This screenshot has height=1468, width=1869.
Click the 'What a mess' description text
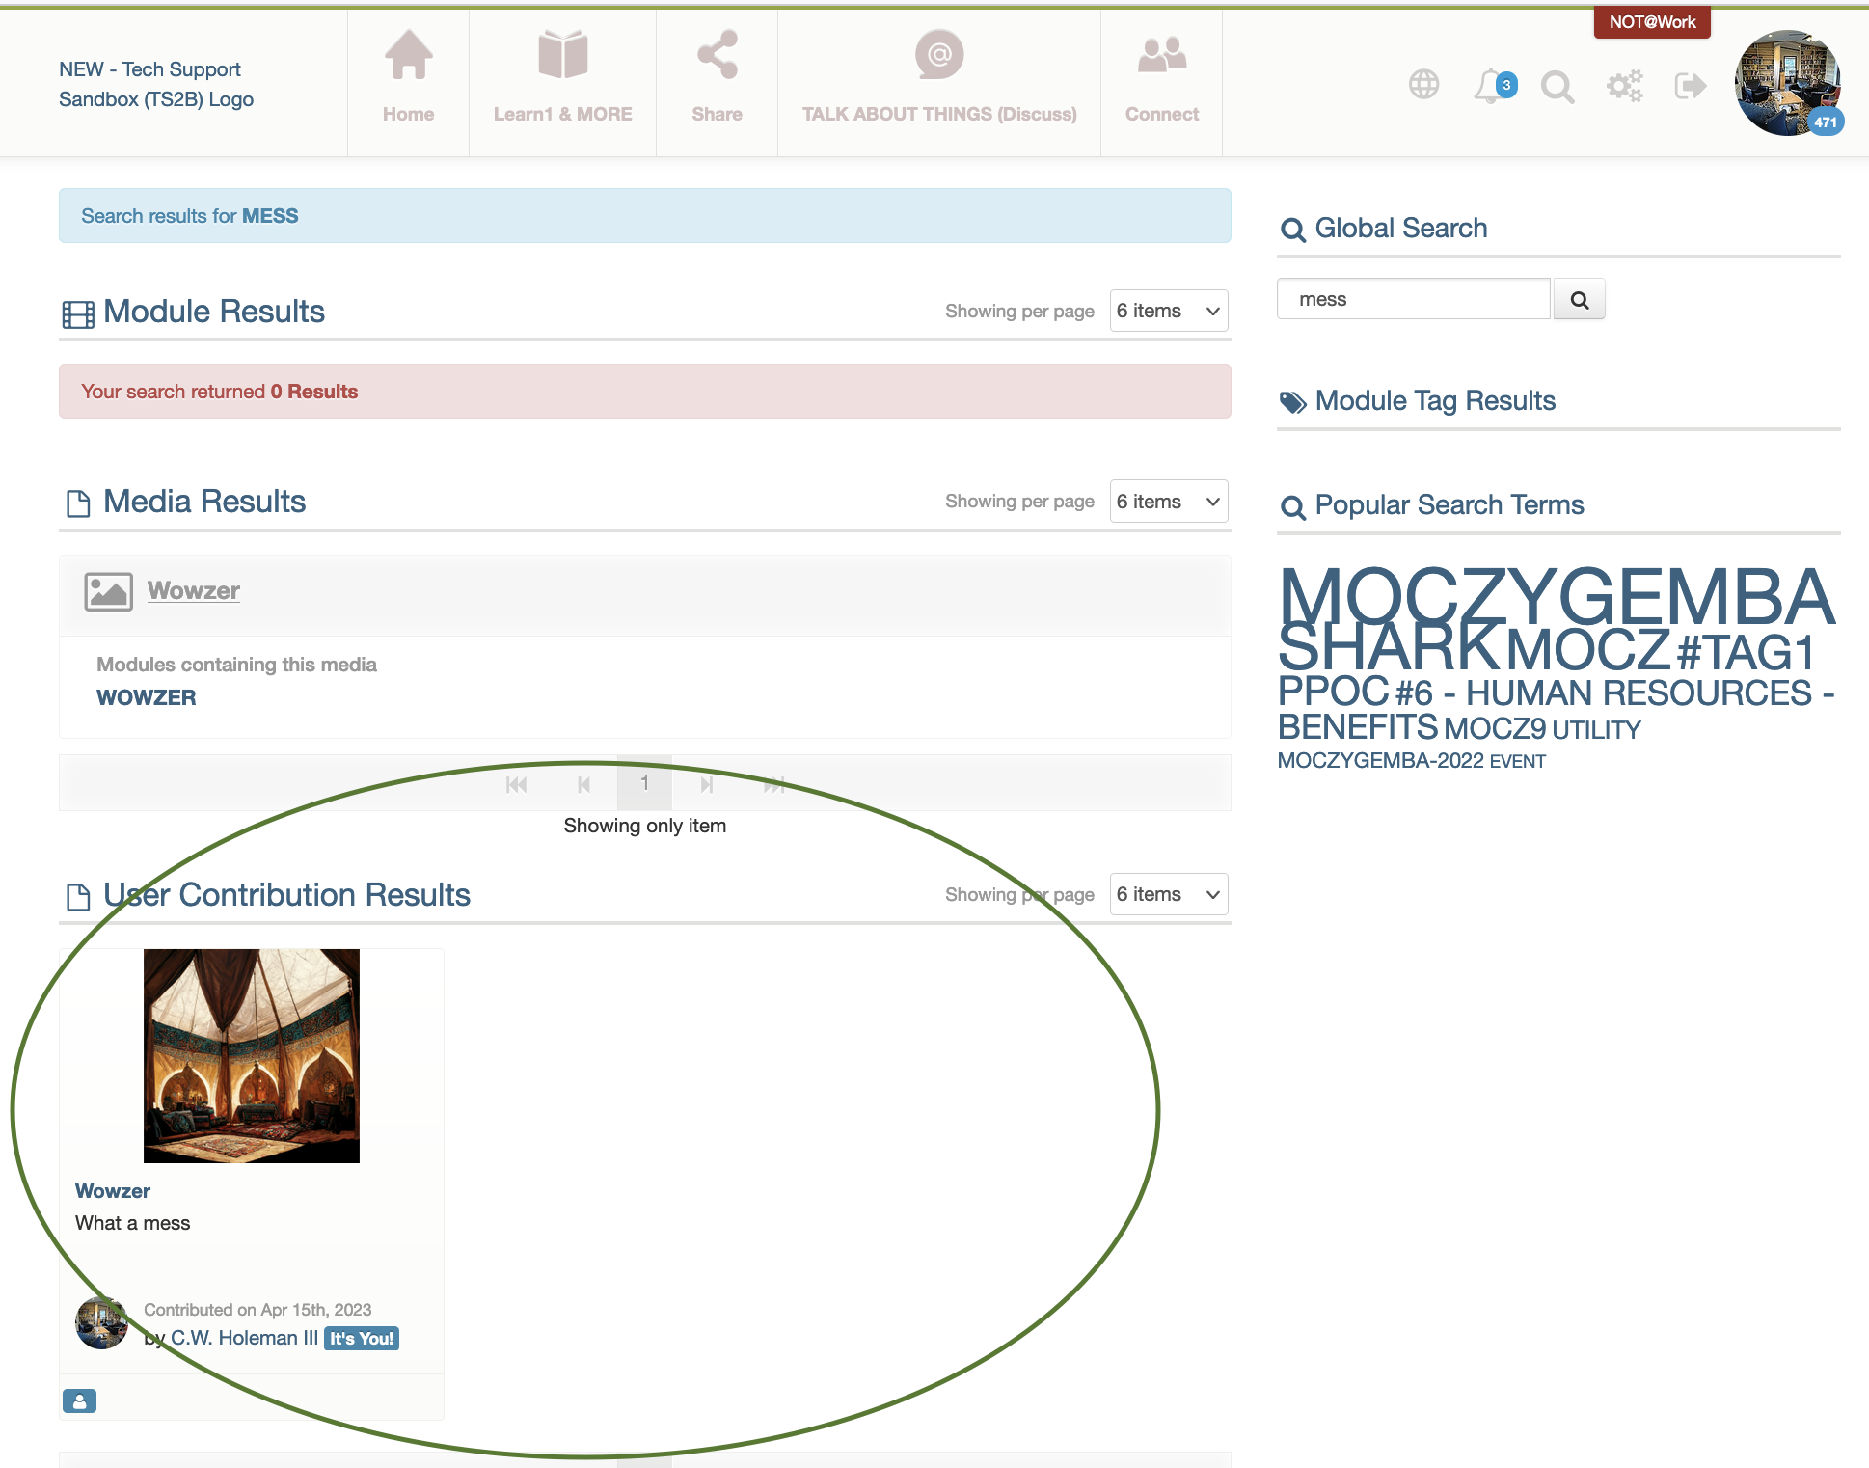click(x=133, y=1223)
